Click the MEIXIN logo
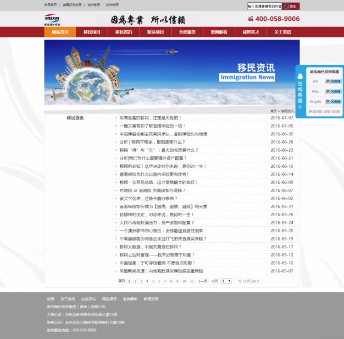Image resolution: width=344 pixels, height=339 pixels. (52, 20)
